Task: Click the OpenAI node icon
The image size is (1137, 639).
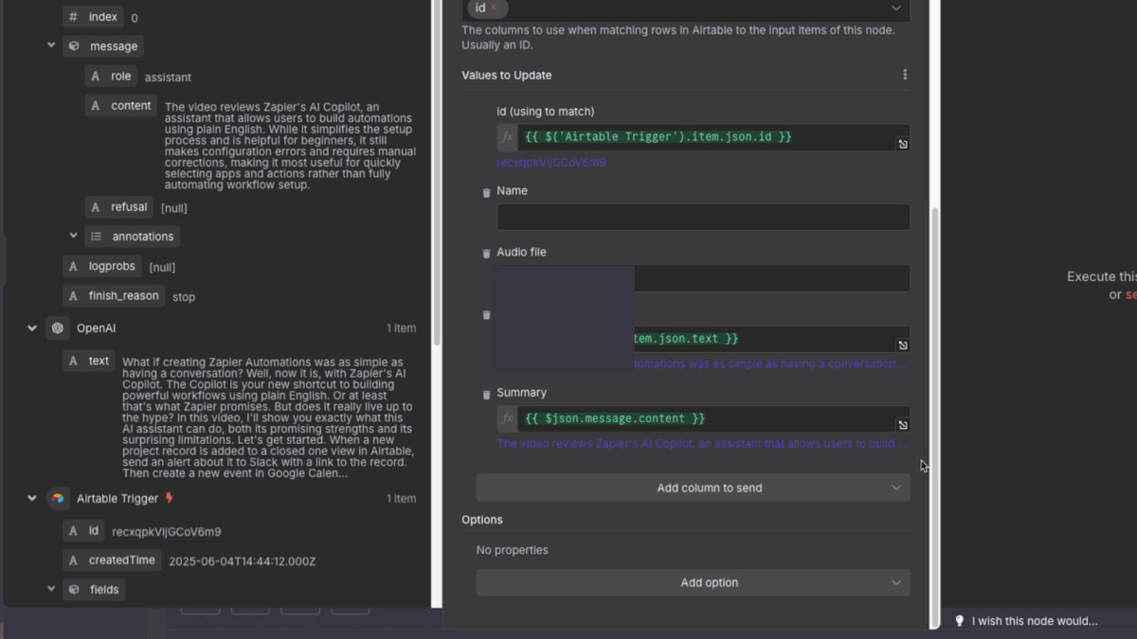Action: tap(58, 328)
